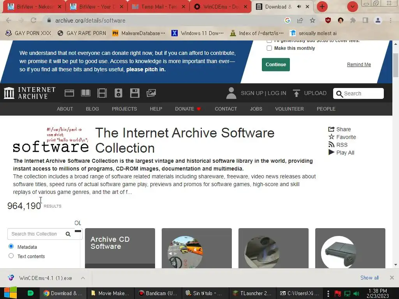Image resolution: width=399 pixels, height=299 pixels.
Task: Select the Text contents radio button
Action: pos(11,256)
